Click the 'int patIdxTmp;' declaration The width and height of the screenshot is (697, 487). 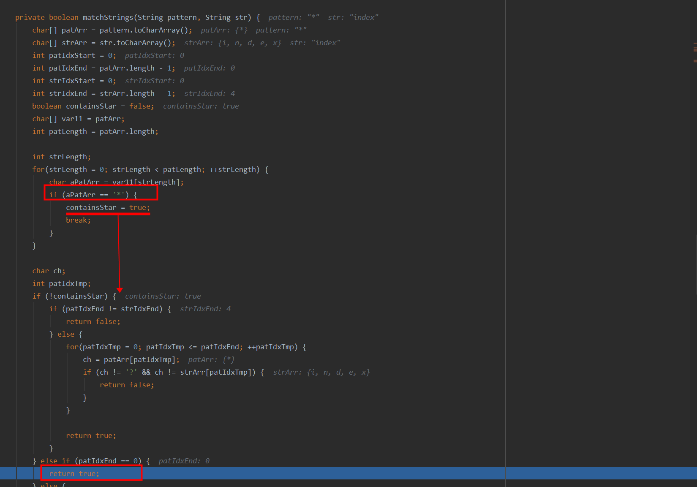tap(61, 283)
